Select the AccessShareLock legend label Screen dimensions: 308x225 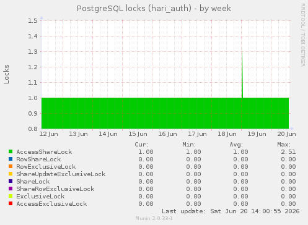44,152
